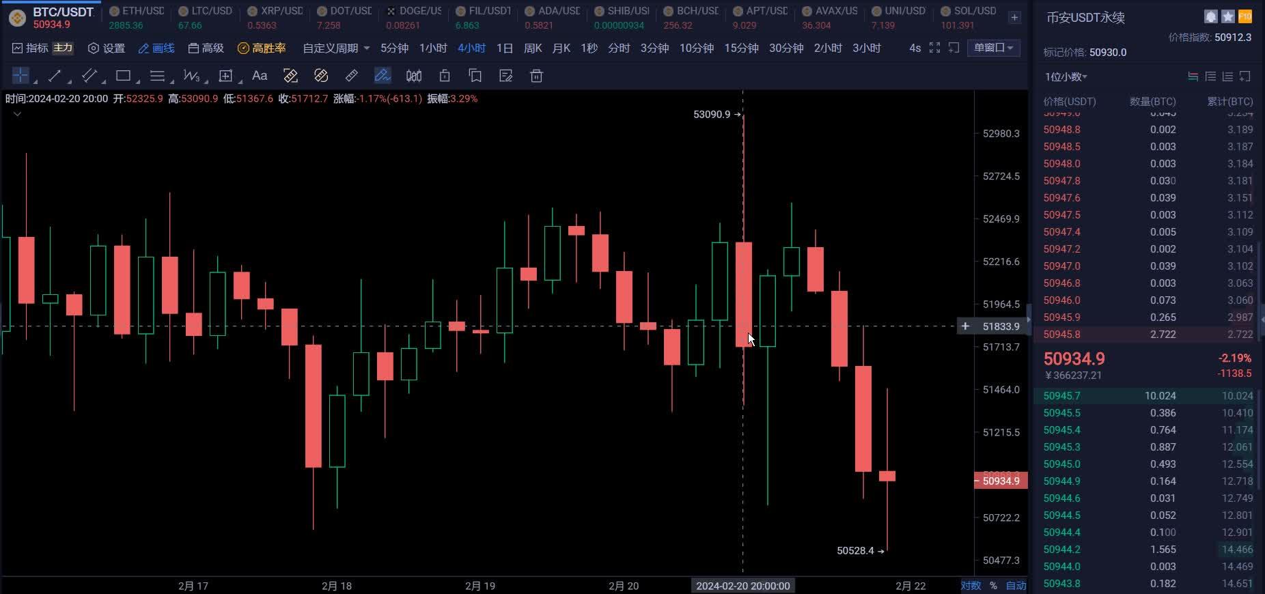This screenshot has width=1265, height=594.
Task: Select the Elliott wave W3 tool
Action: point(191,75)
